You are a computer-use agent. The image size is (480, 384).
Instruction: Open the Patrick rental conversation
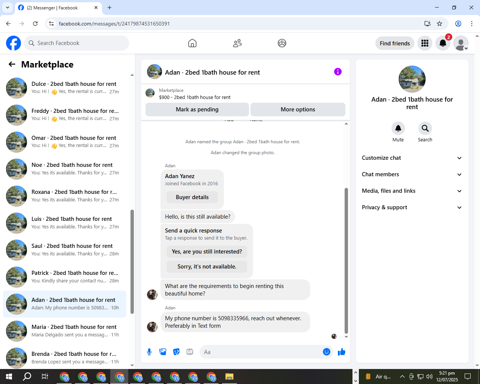point(64,277)
